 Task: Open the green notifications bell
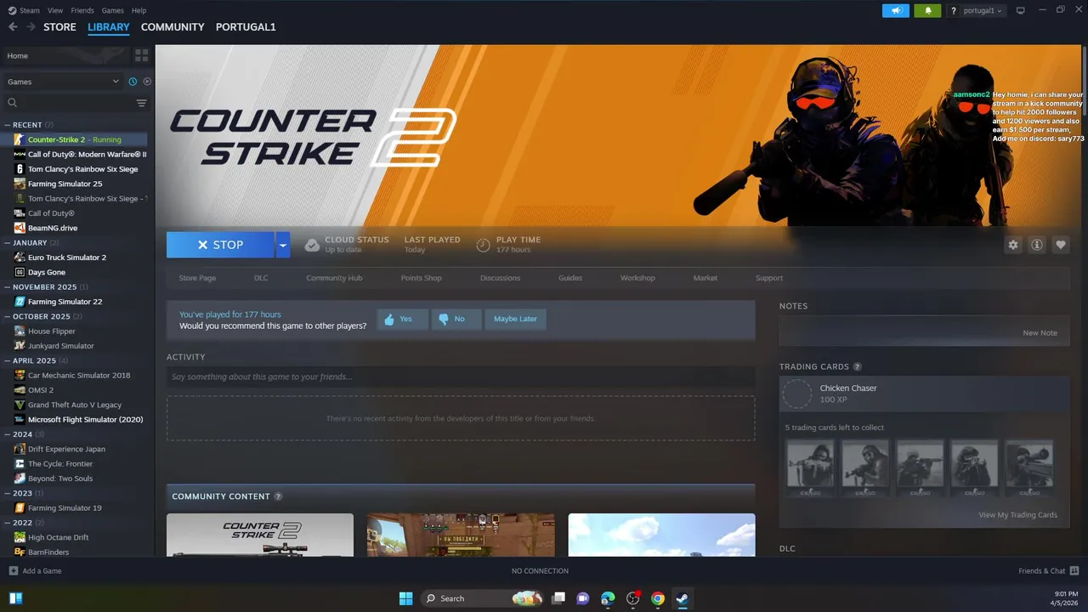[927, 10]
